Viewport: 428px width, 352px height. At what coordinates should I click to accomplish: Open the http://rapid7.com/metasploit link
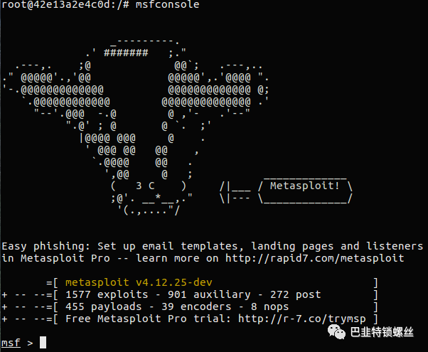tap(315, 258)
